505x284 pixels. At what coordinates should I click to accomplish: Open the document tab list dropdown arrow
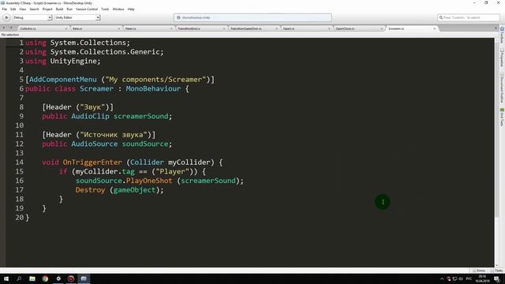[496, 28]
